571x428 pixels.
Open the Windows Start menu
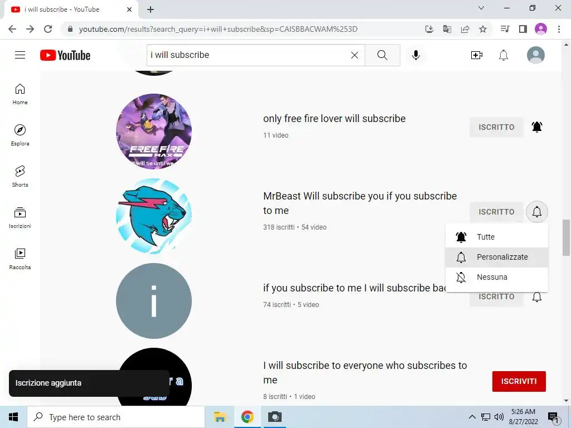coord(13,417)
